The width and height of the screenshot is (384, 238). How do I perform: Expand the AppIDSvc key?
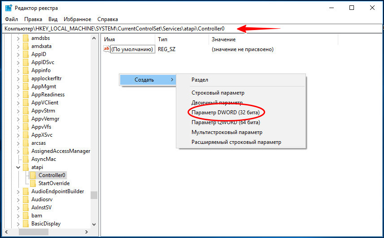coord(18,63)
